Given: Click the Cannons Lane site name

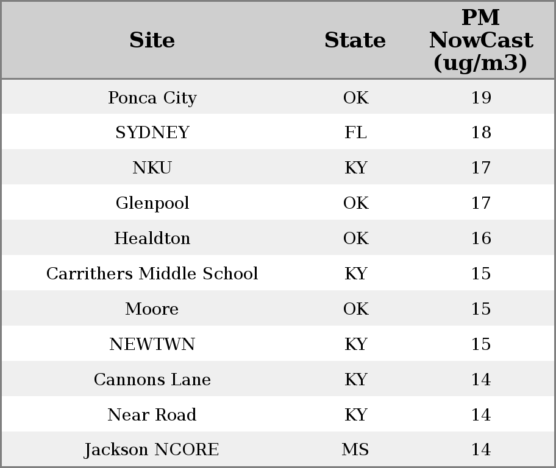Looking at the screenshot, I should [152, 380].
